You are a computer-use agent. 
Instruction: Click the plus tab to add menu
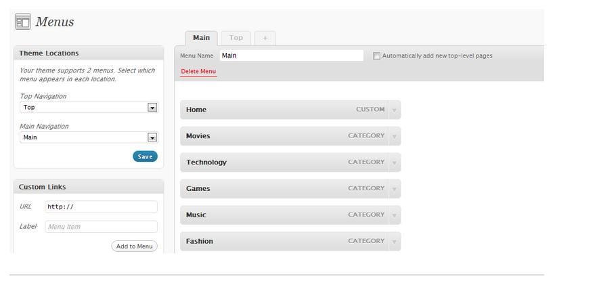click(265, 38)
